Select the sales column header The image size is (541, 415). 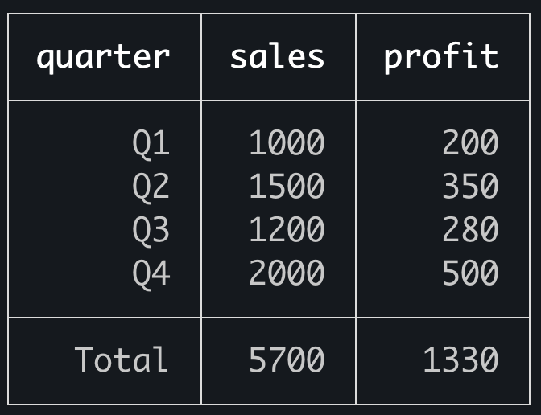277,56
